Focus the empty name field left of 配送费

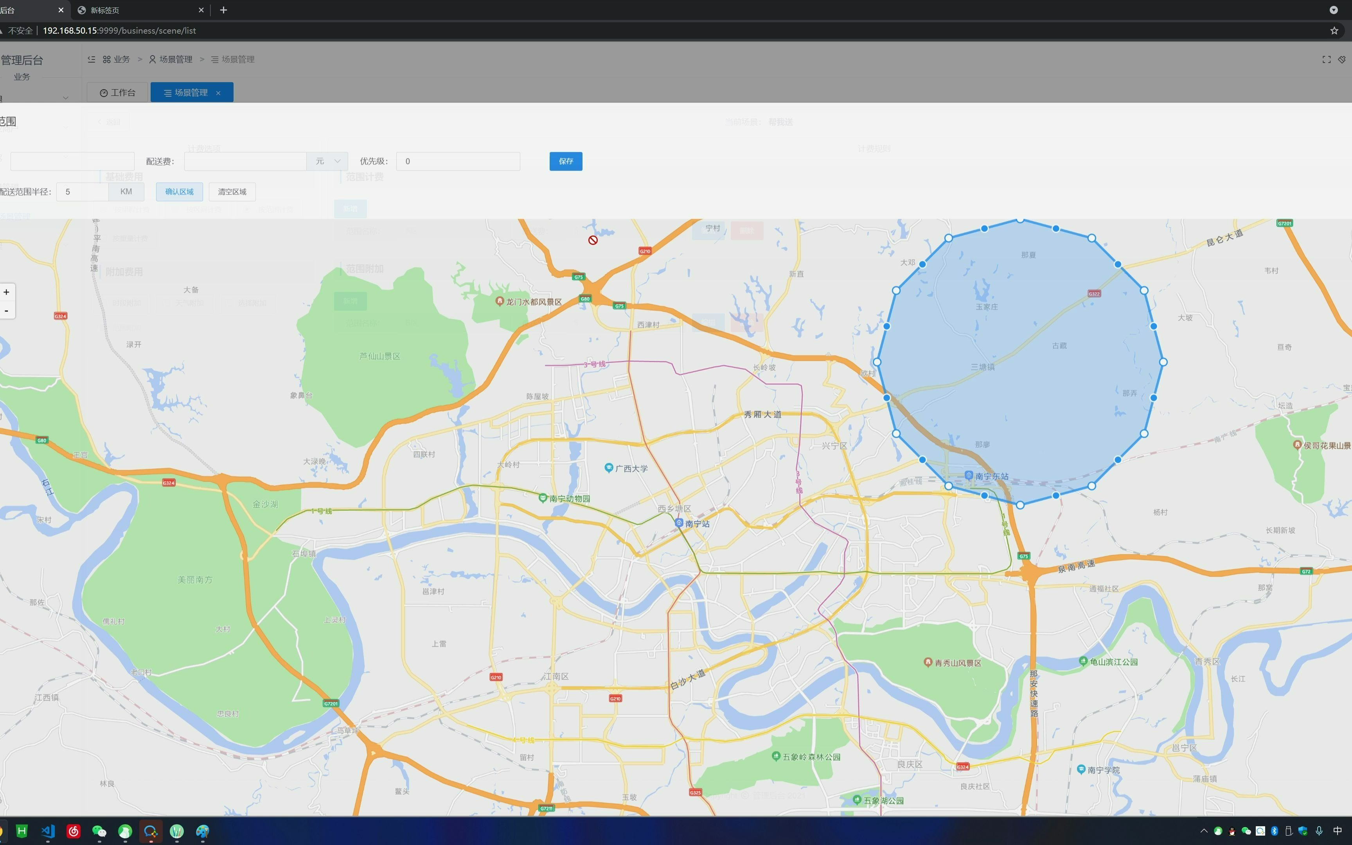coord(72,161)
